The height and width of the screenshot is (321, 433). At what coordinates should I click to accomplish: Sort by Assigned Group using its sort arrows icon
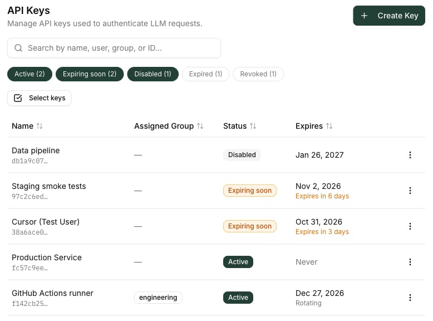[x=200, y=126]
